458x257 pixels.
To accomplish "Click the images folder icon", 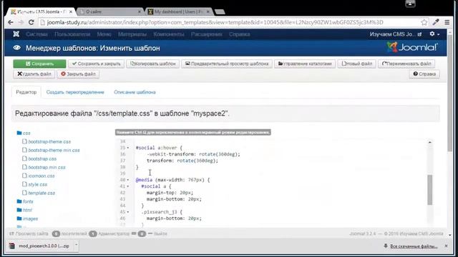I will point(19,218).
